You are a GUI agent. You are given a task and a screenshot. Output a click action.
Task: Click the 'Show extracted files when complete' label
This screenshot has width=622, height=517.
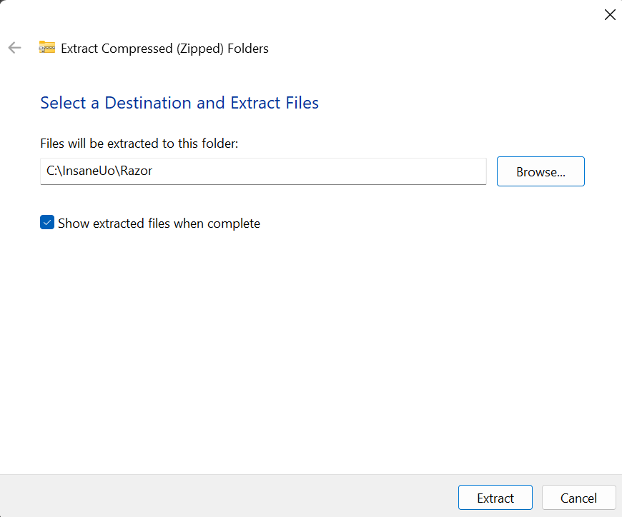coord(159,224)
